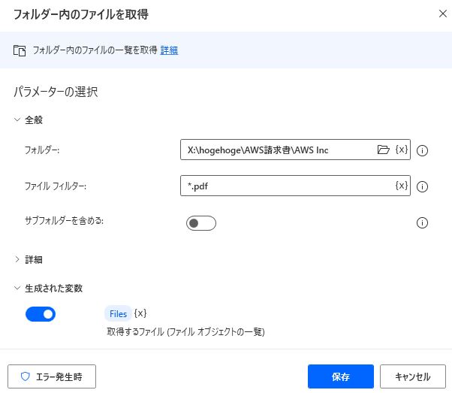The height and width of the screenshot is (393, 452).
Task: Click the action's folder-files icon in banner
Action: [x=20, y=50]
